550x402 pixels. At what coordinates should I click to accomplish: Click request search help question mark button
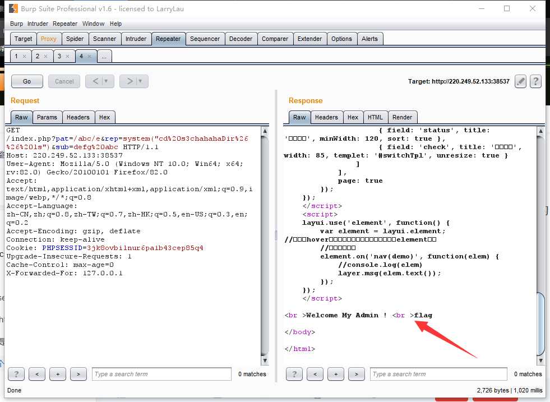click(16, 374)
